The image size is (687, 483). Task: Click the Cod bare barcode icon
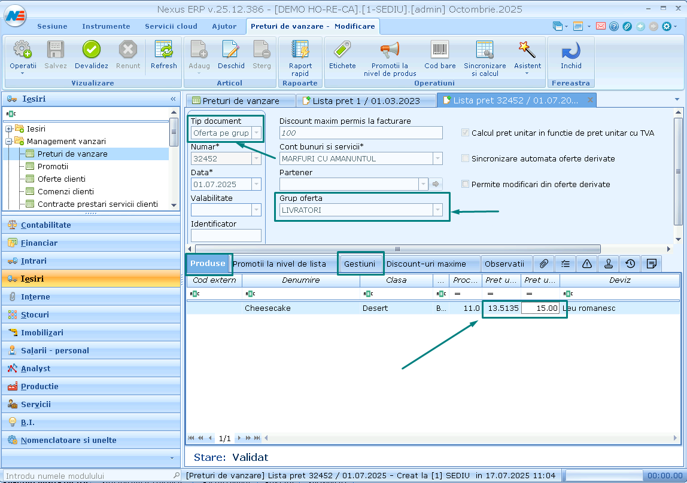[440, 50]
